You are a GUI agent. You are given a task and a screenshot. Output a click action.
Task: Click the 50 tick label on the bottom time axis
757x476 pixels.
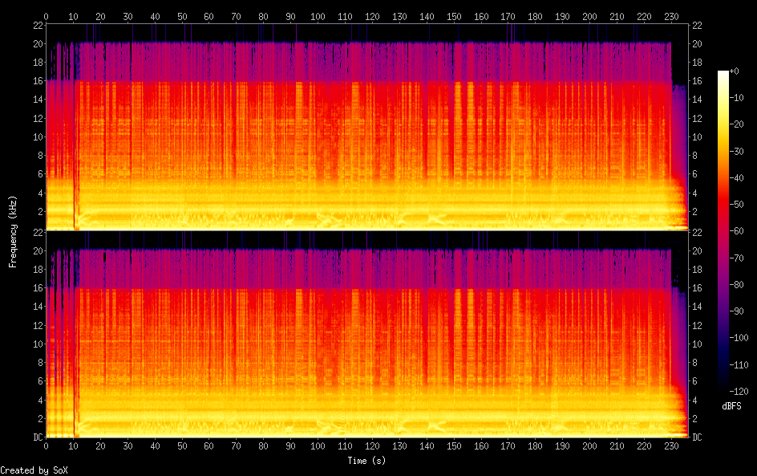pyautogui.click(x=182, y=446)
